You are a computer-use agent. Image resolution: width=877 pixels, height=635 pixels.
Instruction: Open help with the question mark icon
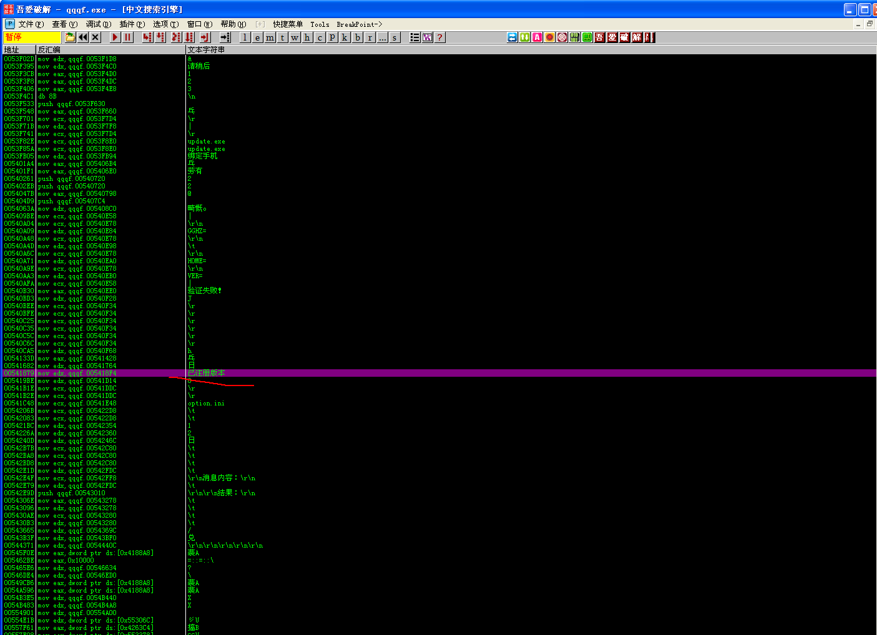click(x=440, y=37)
